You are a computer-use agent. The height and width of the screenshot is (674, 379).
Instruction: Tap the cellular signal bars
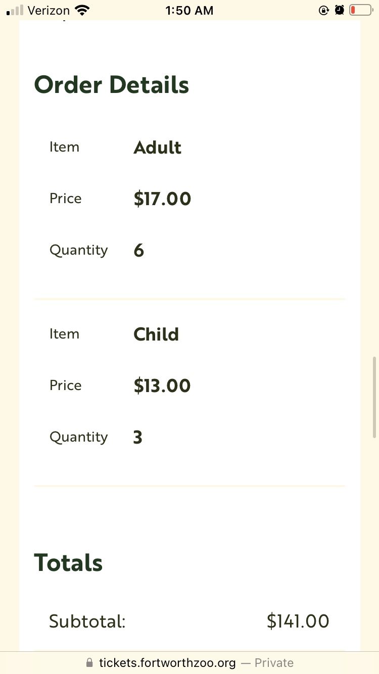click(15, 10)
